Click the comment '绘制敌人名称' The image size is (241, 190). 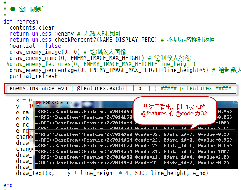pyautogui.click(x=172, y=58)
